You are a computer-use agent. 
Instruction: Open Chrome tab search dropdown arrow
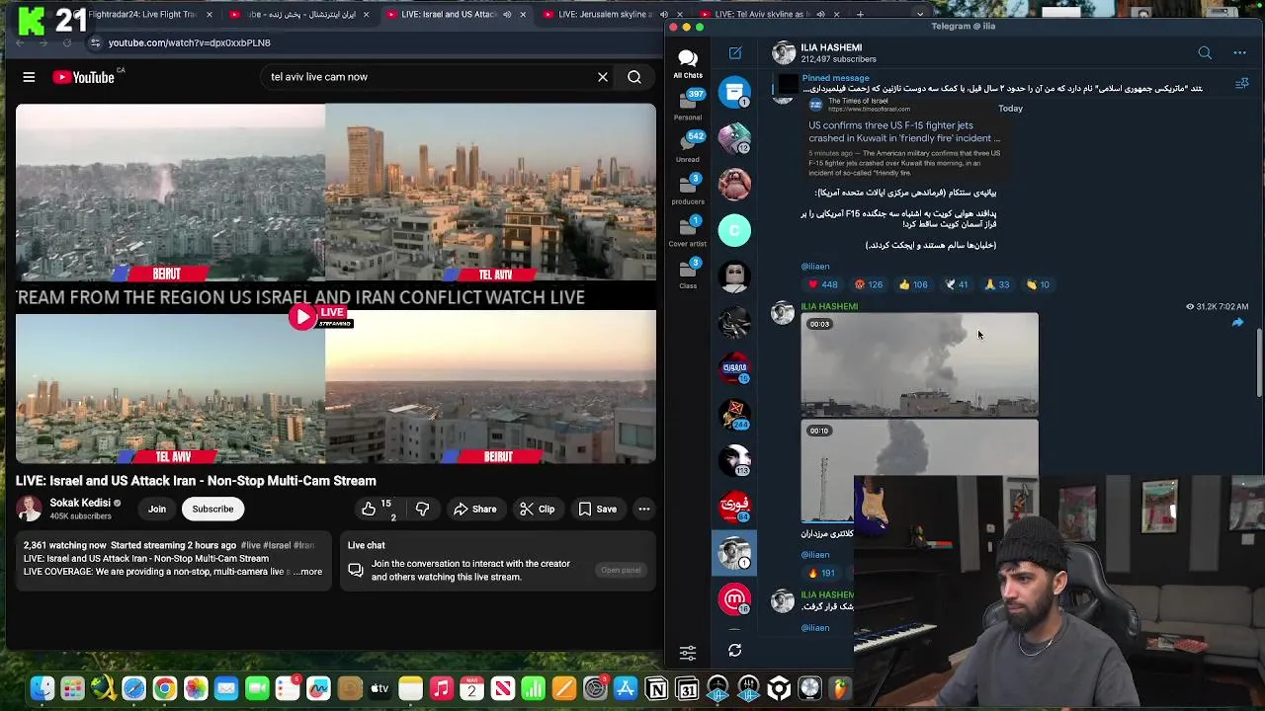(920, 15)
